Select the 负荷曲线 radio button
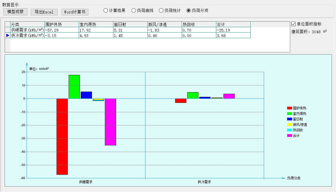Image resolution: width=336 pixels, height=192 pixels. click(x=134, y=10)
